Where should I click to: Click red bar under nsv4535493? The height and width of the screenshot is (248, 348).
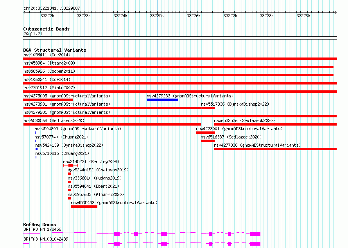click(x=84, y=207)
